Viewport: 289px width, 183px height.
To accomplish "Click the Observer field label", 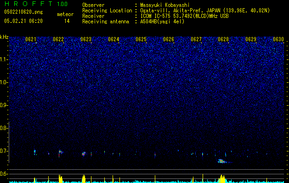I will coord(93,5).
